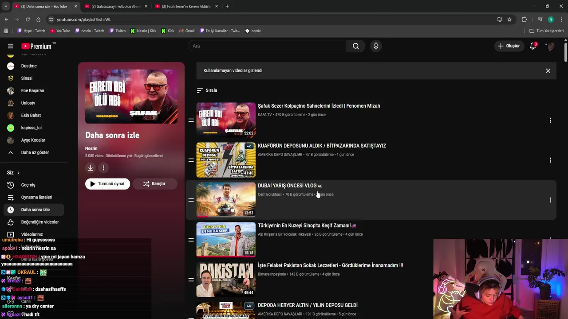Go back with the browser back arrow

pos(6,19)
